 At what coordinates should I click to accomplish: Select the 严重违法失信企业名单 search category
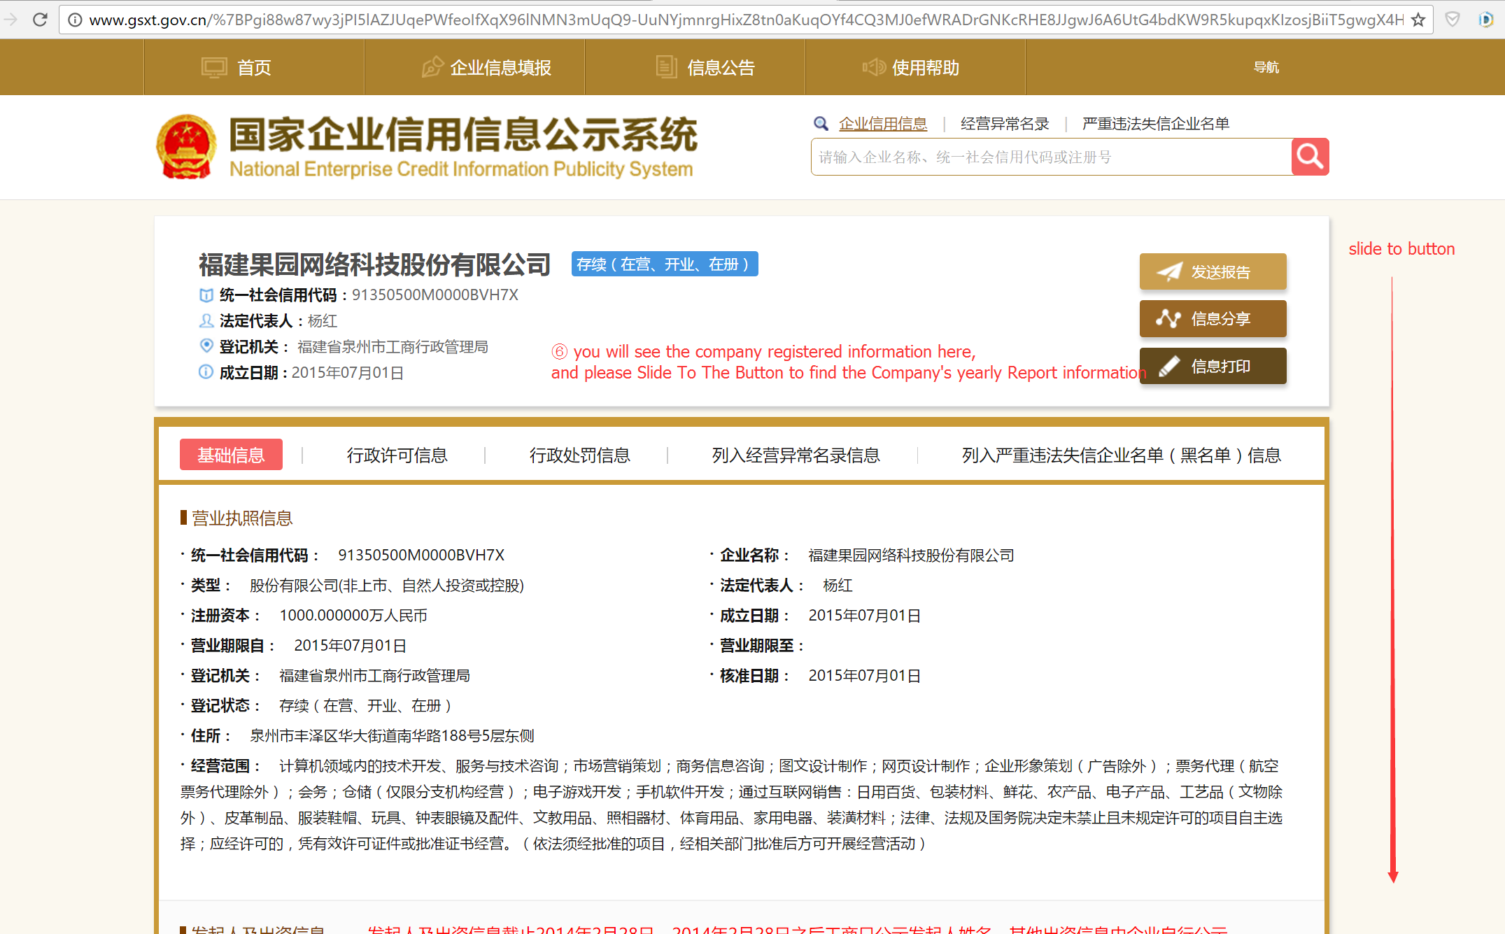click(1156, 124)
